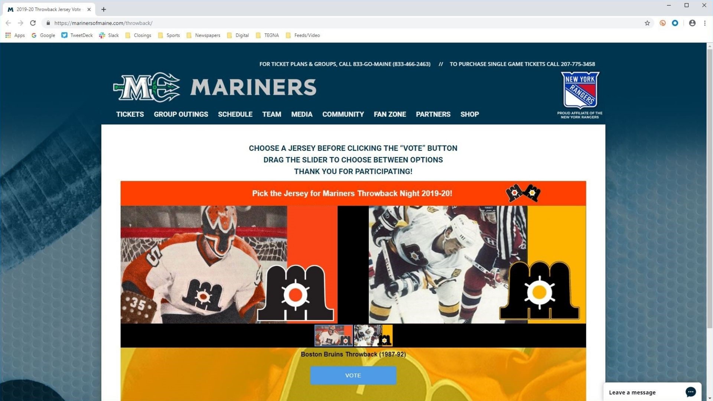
Task: Click the Google bookmark icon
Action: pos(34,35)
